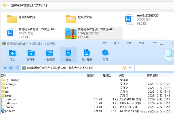Viewport: 174px width, 115px height.
Task: Select the .project file row
Action: coord(87,107)
